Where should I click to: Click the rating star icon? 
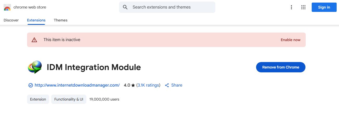pos(133,85)
